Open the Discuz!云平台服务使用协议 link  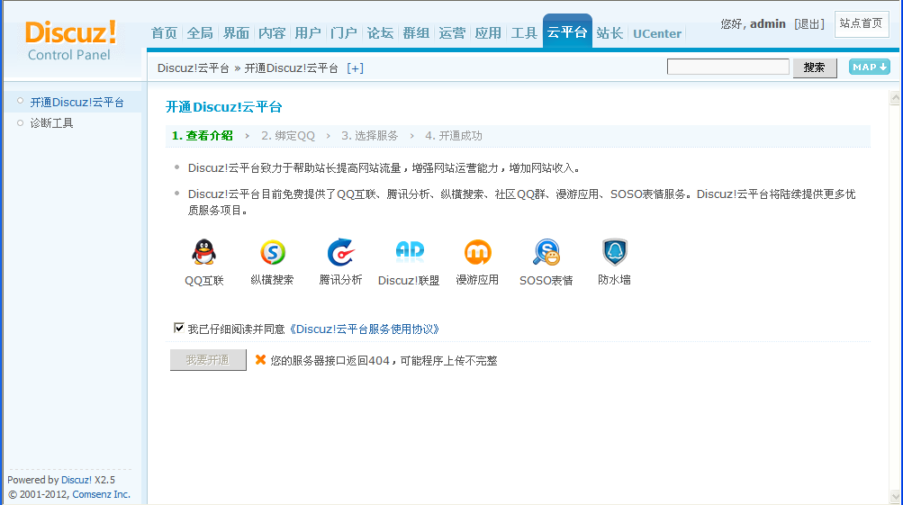(364, 329)
